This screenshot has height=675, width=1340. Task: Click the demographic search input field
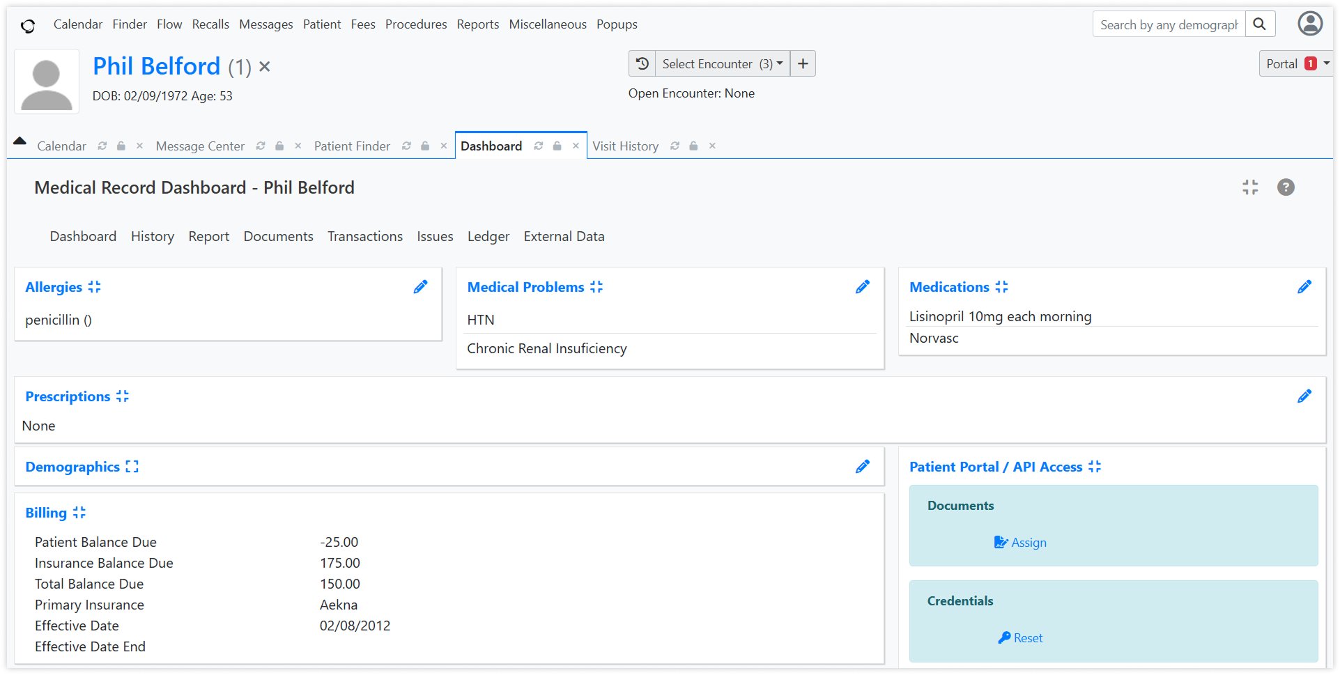click(1169, 24)
